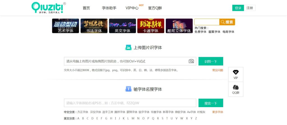Screen dimensions: 287x125
Task: Open the 艺术字体 category thumbnail
Action: (66, 26)
